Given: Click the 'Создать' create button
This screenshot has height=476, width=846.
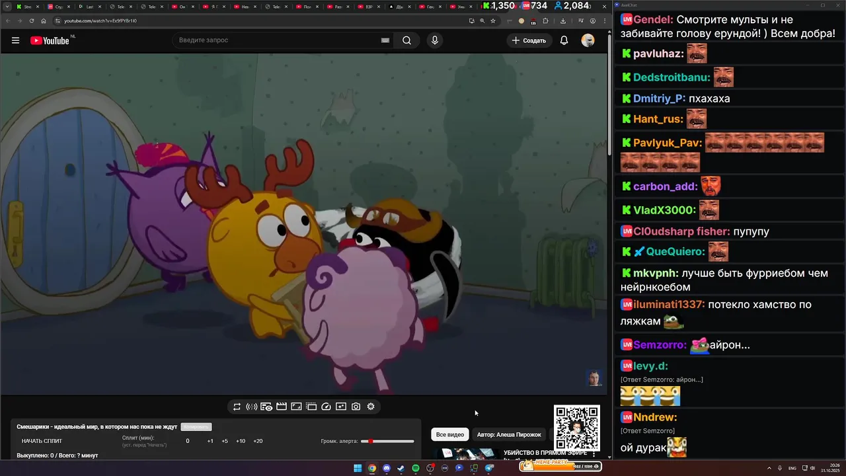Looking at the screenshot, I should [529, 40].
